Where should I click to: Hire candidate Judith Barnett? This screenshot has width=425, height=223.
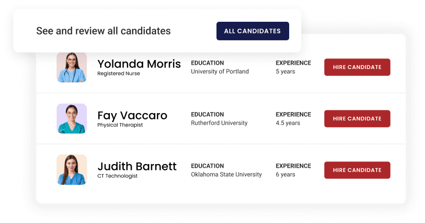click(357, 170)
